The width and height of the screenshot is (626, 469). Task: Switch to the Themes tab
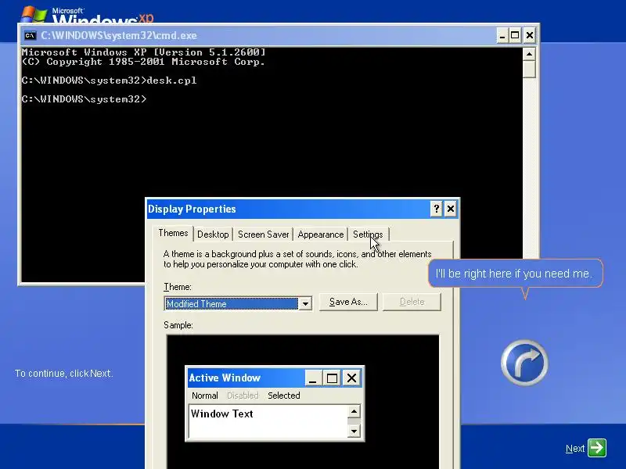tap(173, 233)
